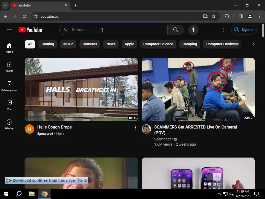Open Chrome extensions puzzle icon
This screenshot has height=199, width=265.
[227, 16]
